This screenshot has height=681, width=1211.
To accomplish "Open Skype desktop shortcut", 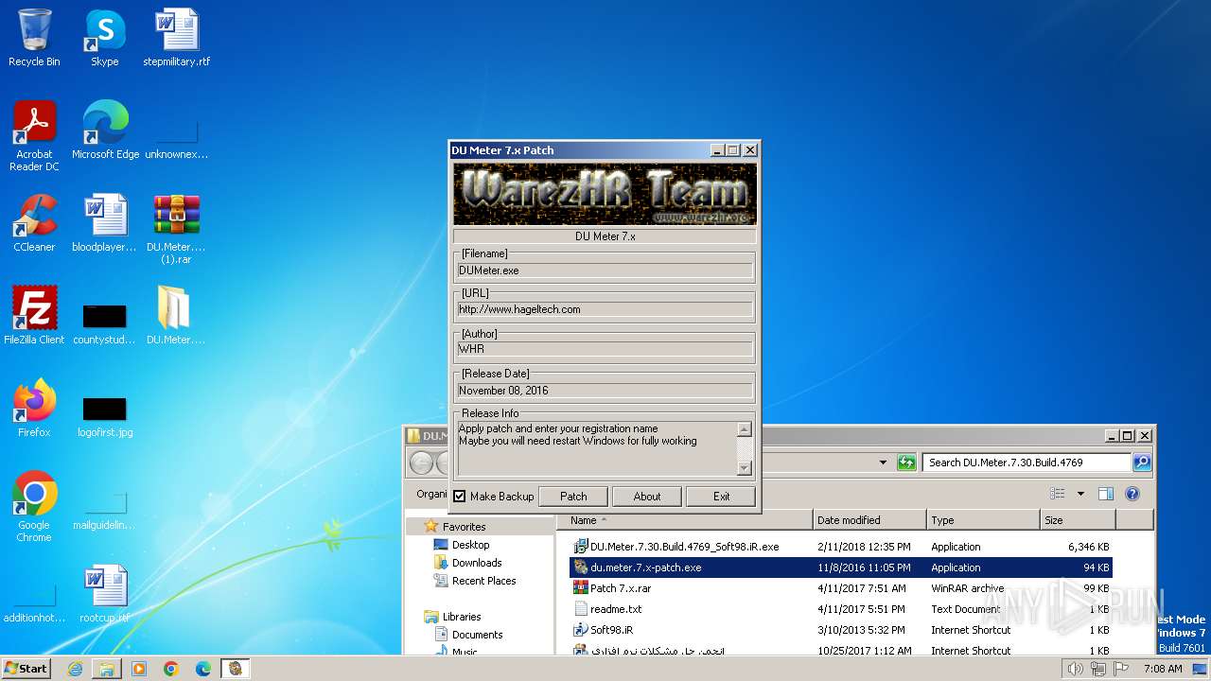I will pyautogui.click(x=104, y=38).
